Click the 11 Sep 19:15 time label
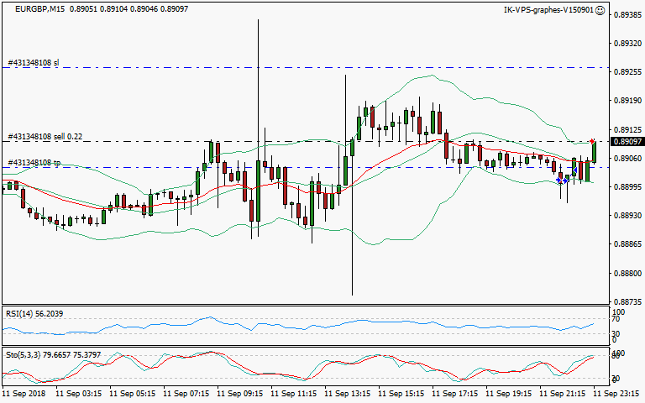 508,394
